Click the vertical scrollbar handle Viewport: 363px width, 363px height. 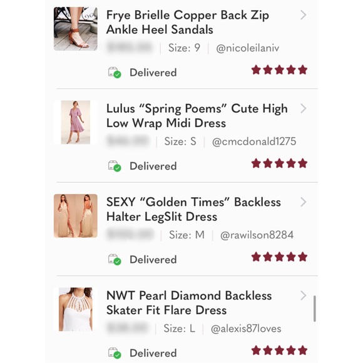(x=314, y=309)
